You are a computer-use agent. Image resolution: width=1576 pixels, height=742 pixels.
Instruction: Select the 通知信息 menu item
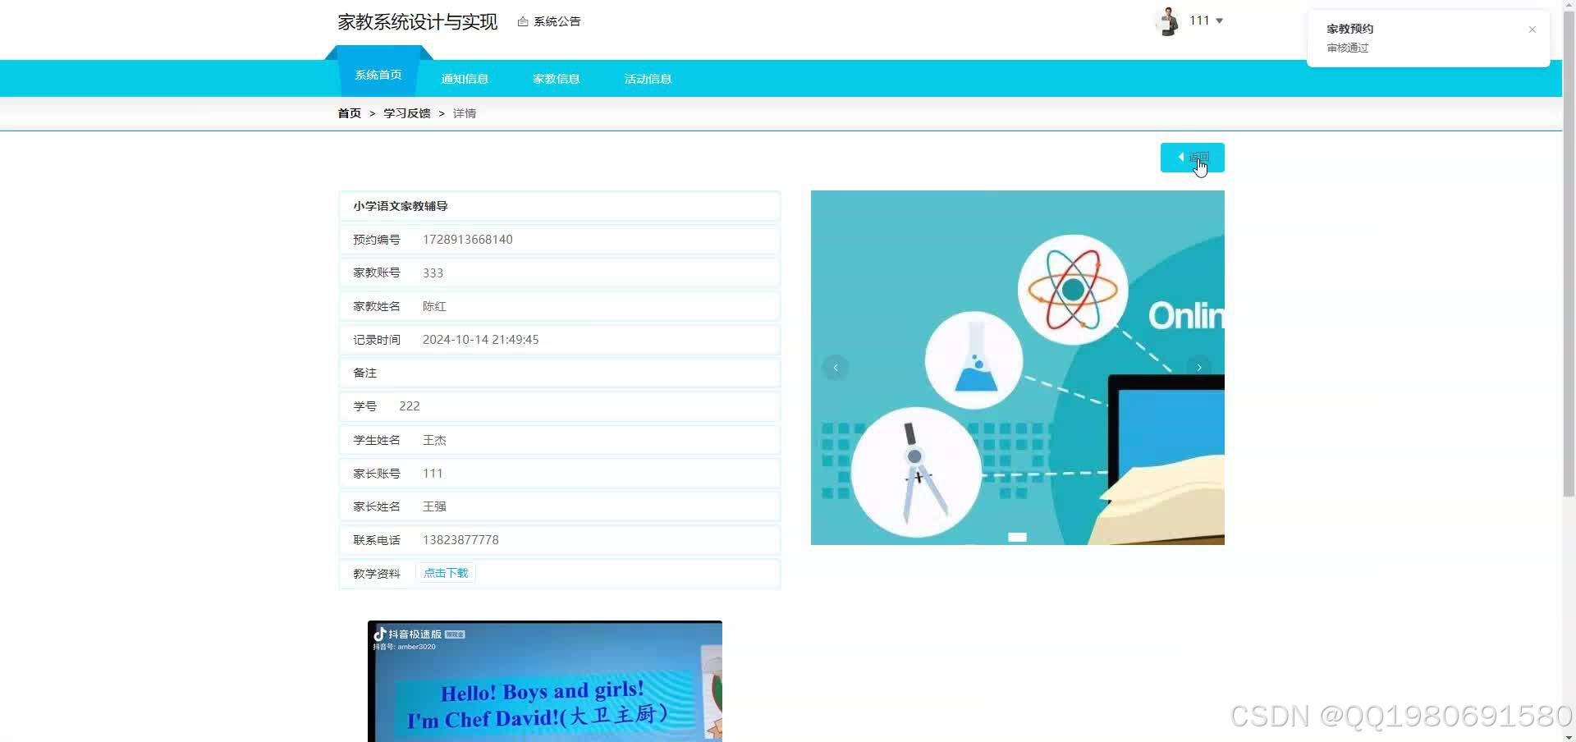pyautogui.click(x=465, y=78)
